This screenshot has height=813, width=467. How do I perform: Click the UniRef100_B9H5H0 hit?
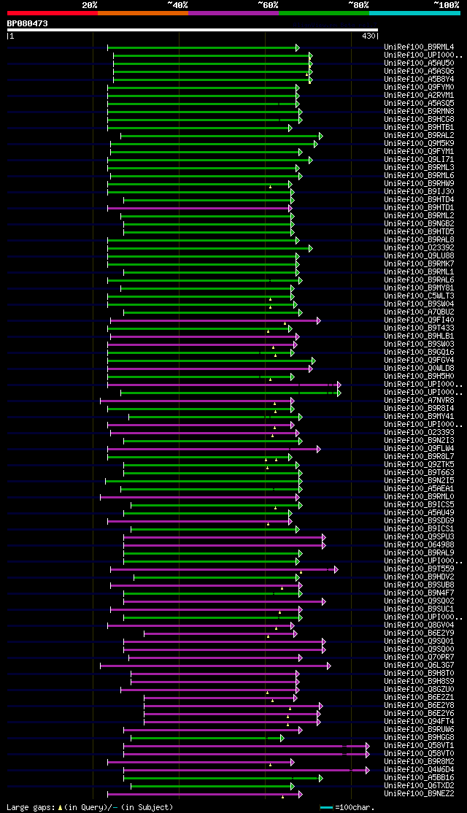[420, 377]
